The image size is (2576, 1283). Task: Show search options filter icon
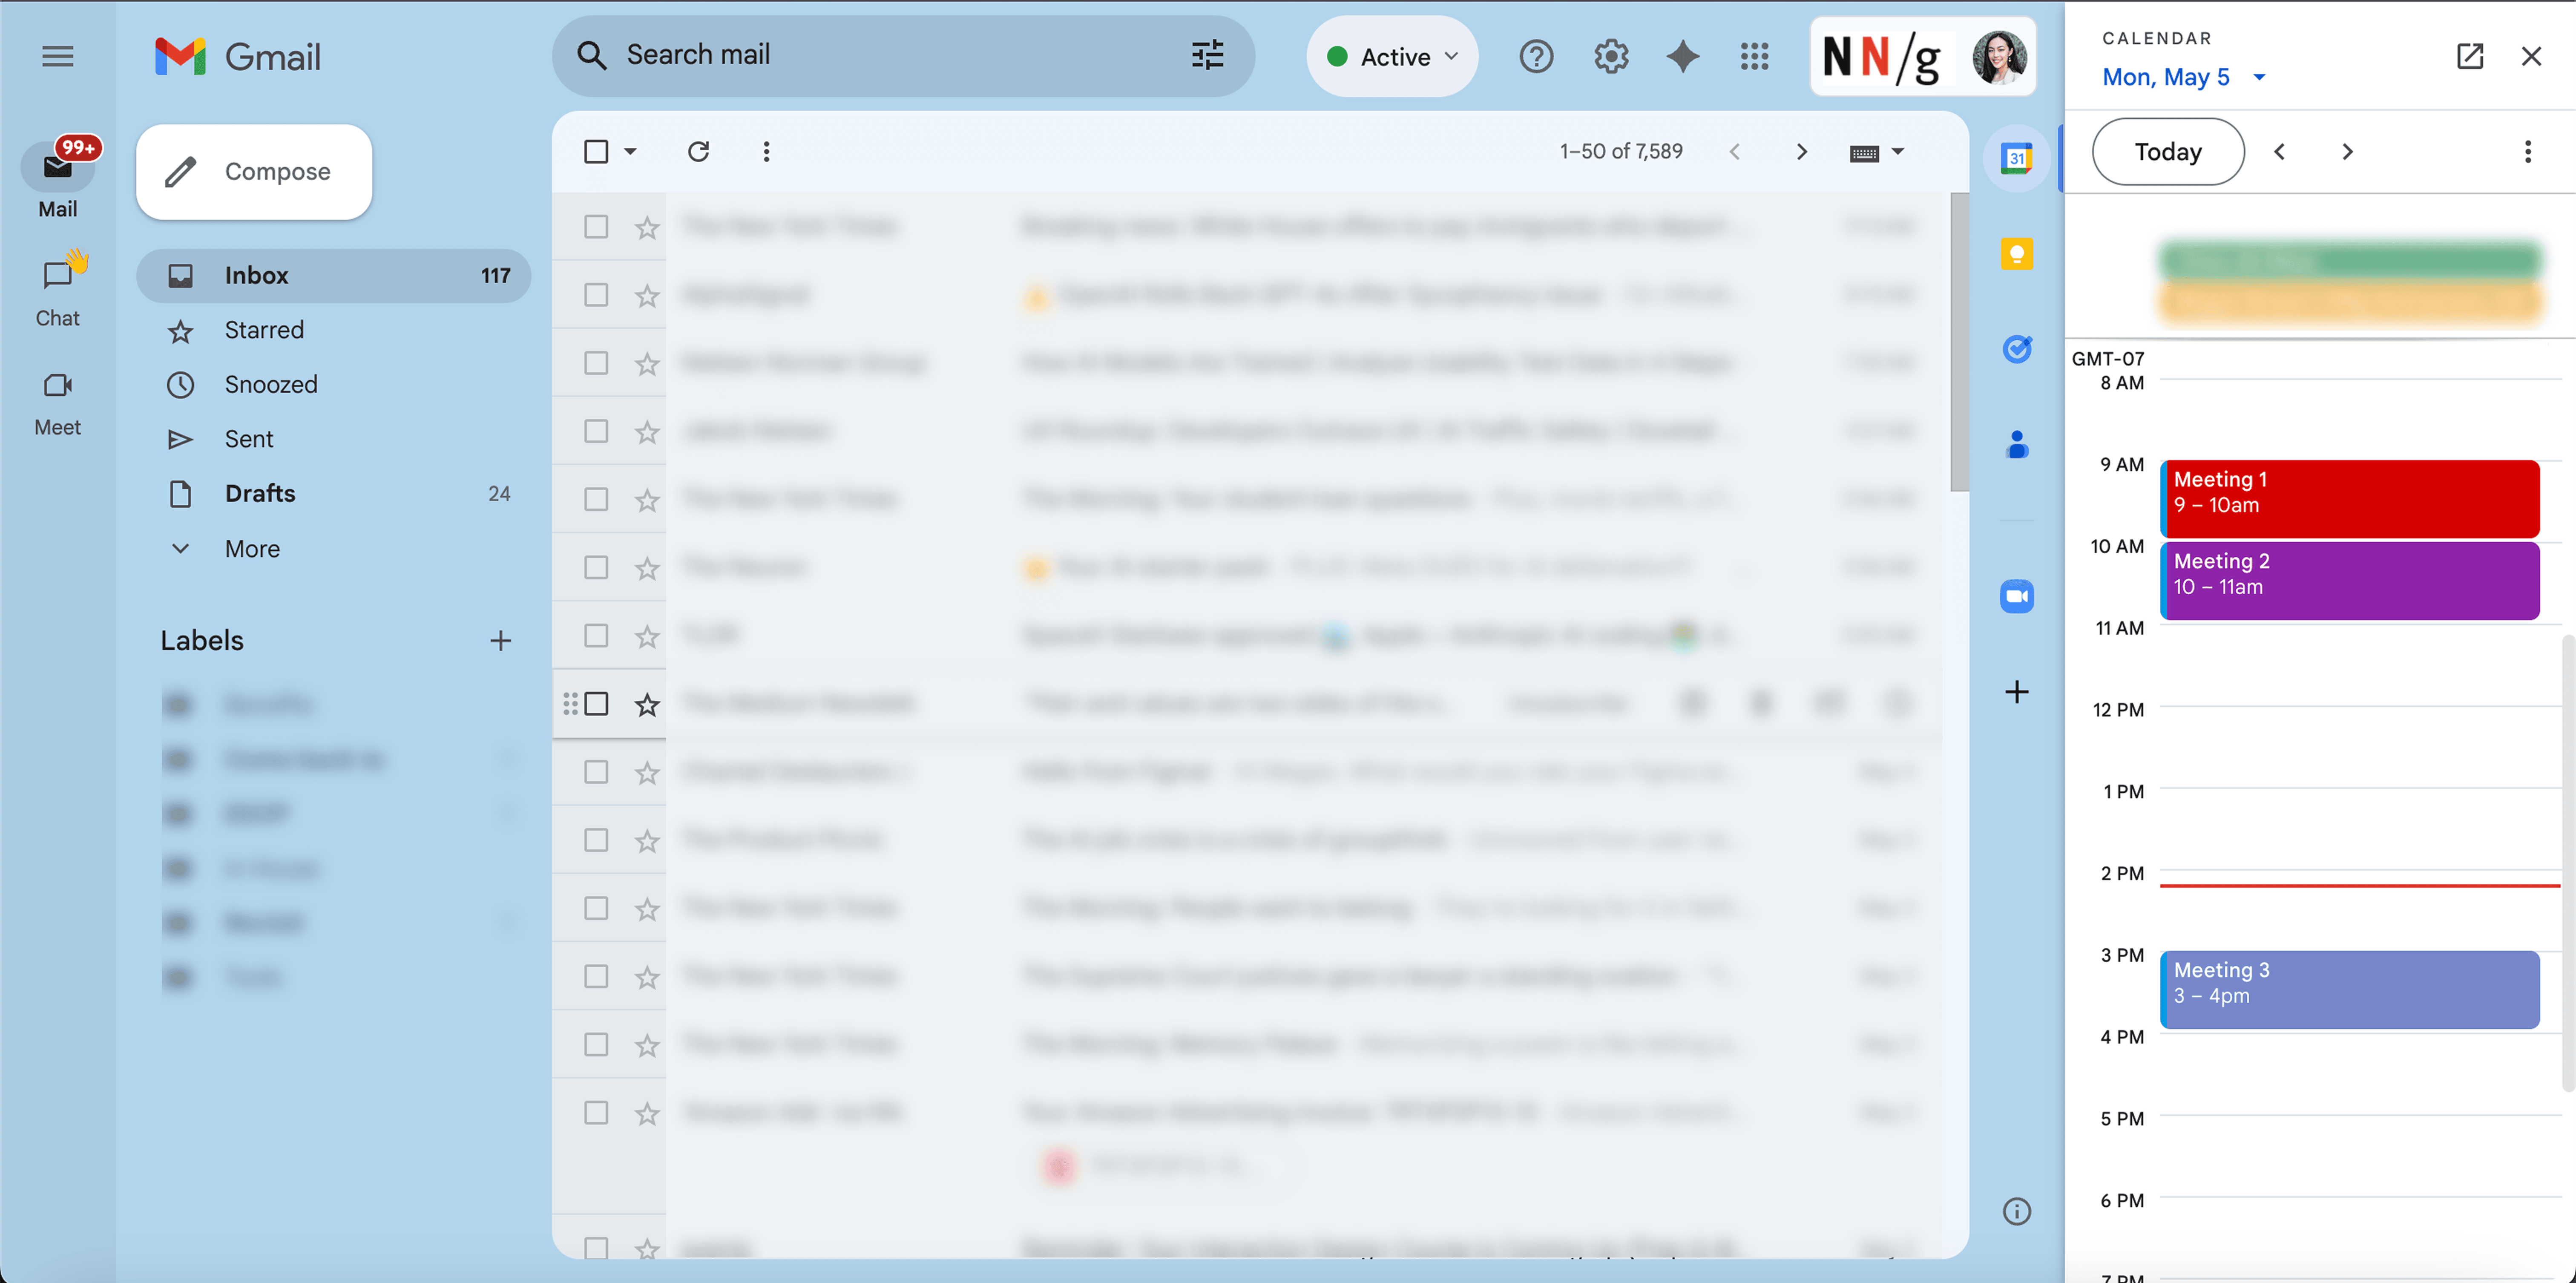tap(1207, 55)
